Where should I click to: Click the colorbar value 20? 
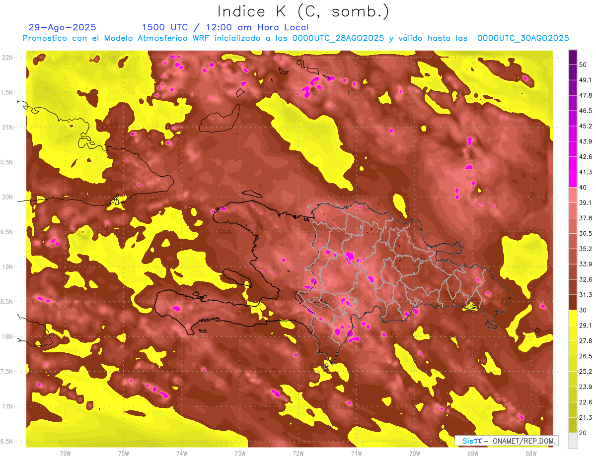[x=583, y=433]
